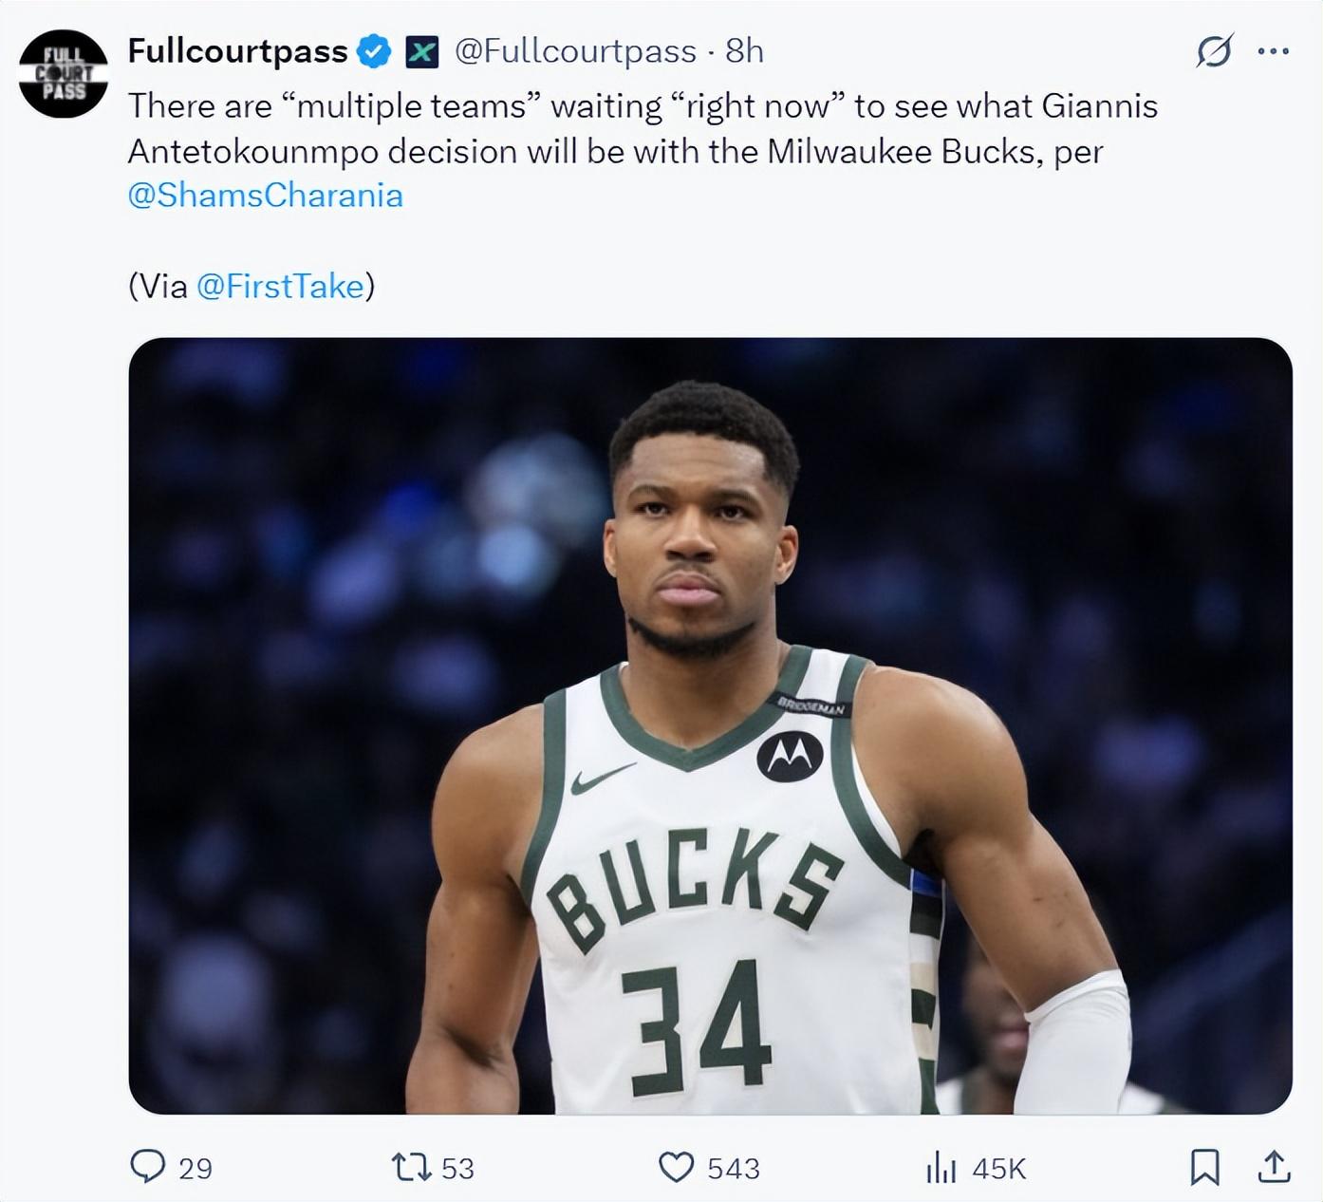The width and height of the screenshot is (1323, 1202).
Task: Open the Bucks player photo
Action: point(710,725)
